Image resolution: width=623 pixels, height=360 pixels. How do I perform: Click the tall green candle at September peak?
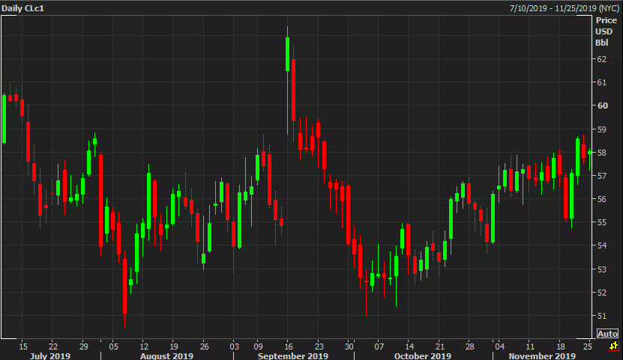coord(287,54)
